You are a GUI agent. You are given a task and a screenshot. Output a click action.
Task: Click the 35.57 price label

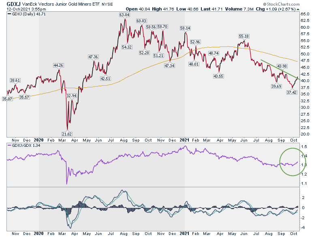(x=24, y=97)
